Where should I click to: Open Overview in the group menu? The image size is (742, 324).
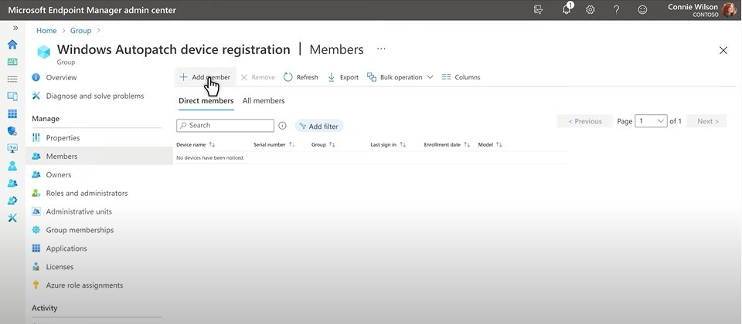coord(61,77)
